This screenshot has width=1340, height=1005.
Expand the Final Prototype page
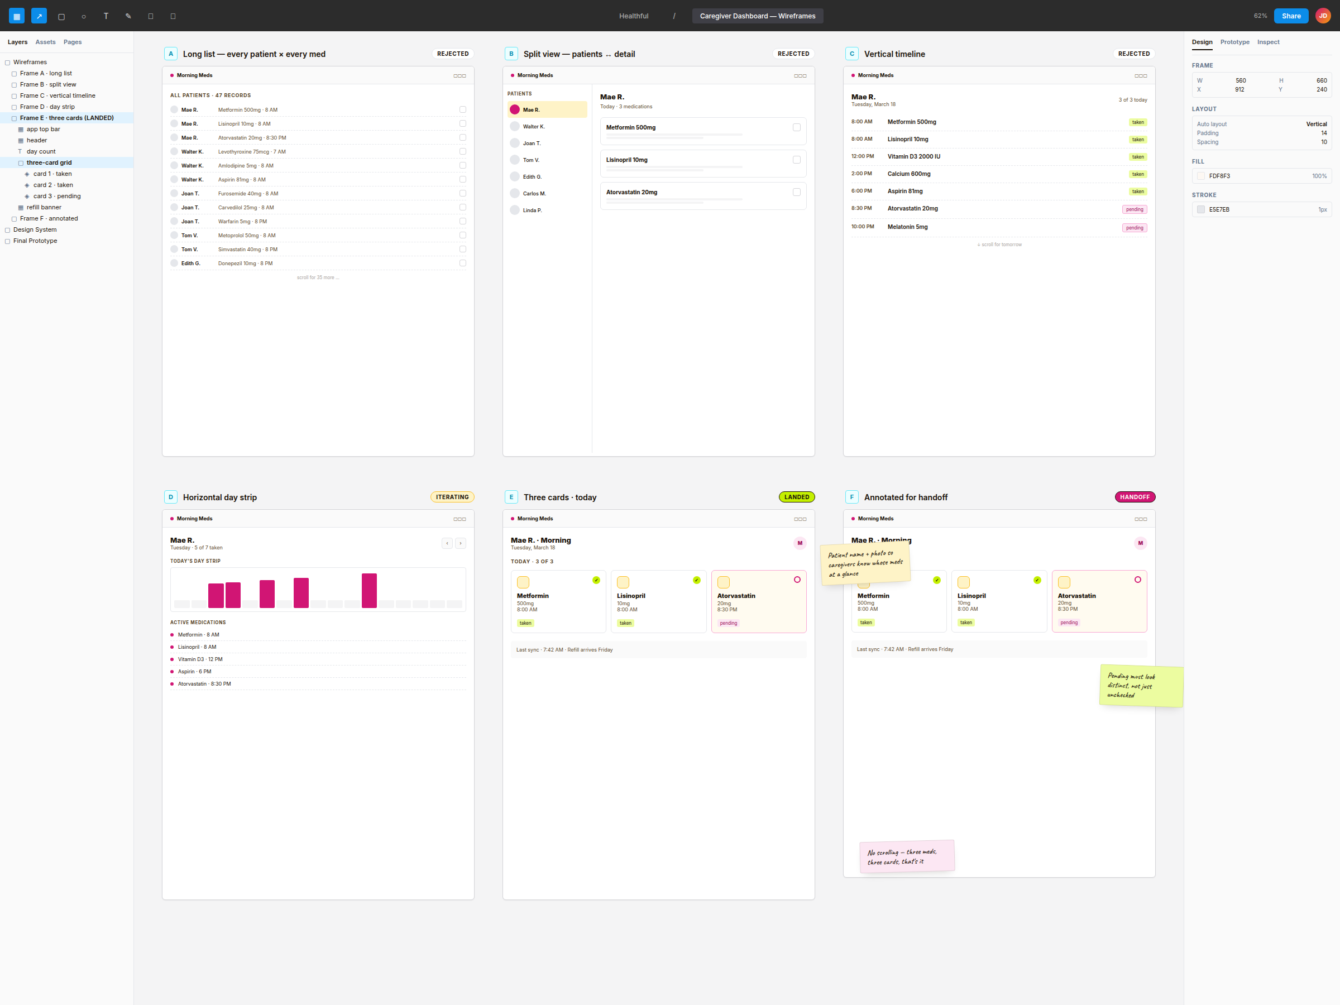tap(7, 241)
